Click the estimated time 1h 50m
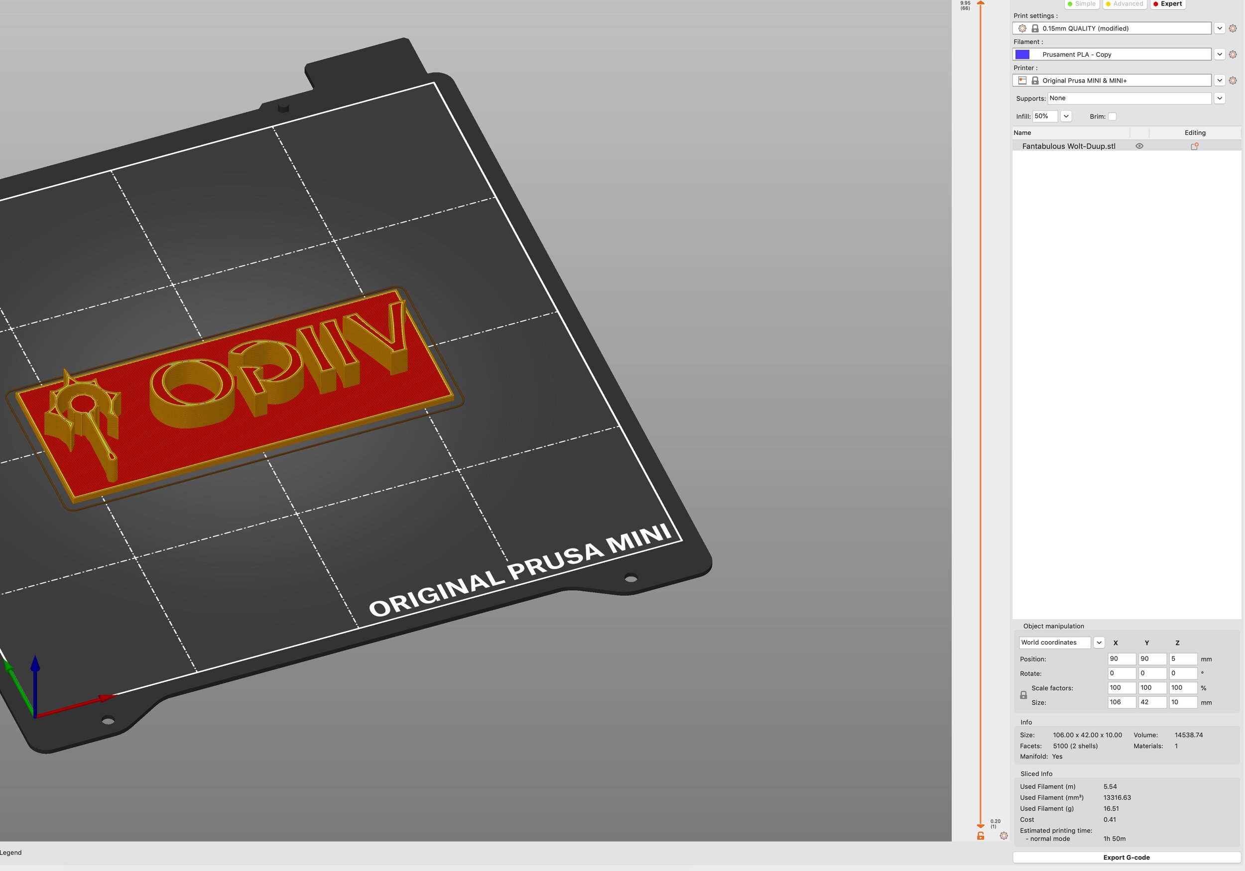The image size is (1245, 871). [1115, 839]
